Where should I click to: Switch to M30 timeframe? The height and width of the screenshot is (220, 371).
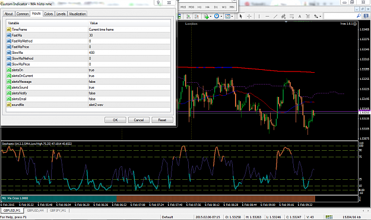click(191, 7)
